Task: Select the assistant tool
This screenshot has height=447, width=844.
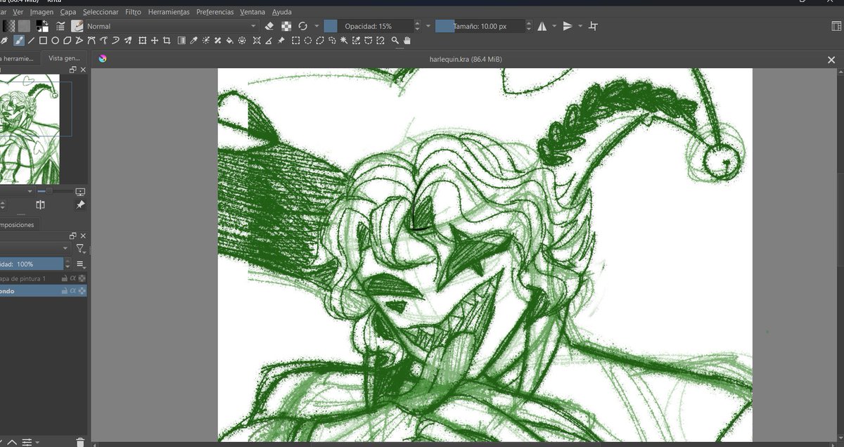Action: coord(257,40)
